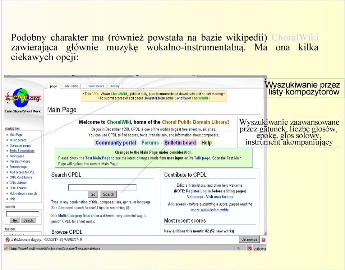Open the 'Test Main Page' link

tap(98, 158)
